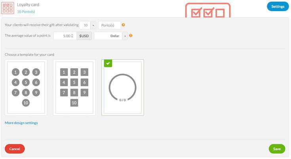Screen dimensions: 291x159
Task: Click the Loyalty card grid icon
Action: (x=8, y=8)
